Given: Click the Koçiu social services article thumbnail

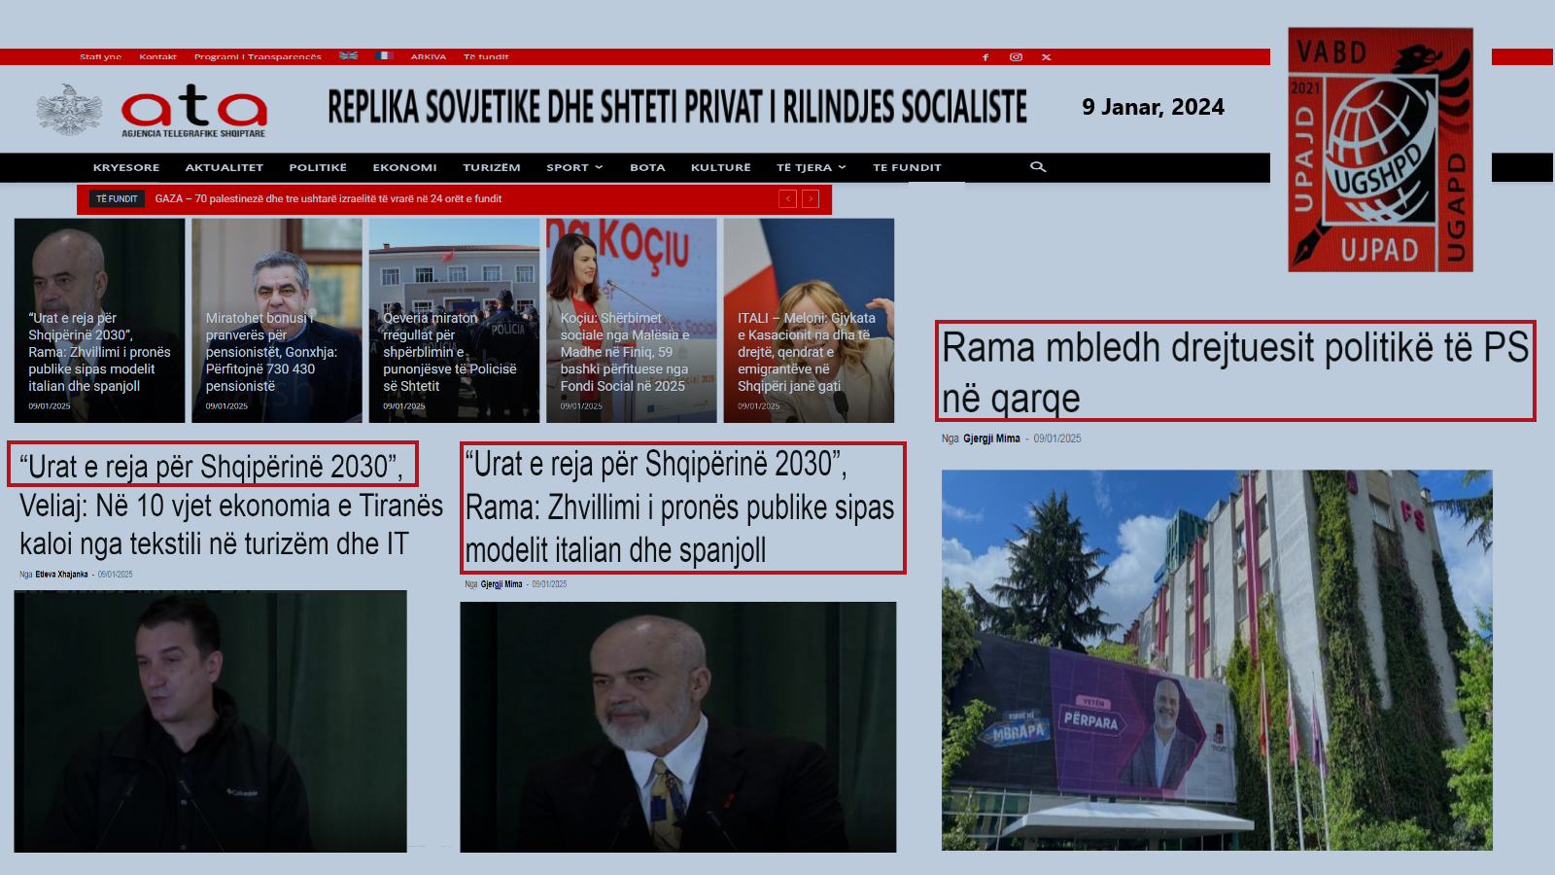Looking at the screenshot, I should (x=631, y=320).
